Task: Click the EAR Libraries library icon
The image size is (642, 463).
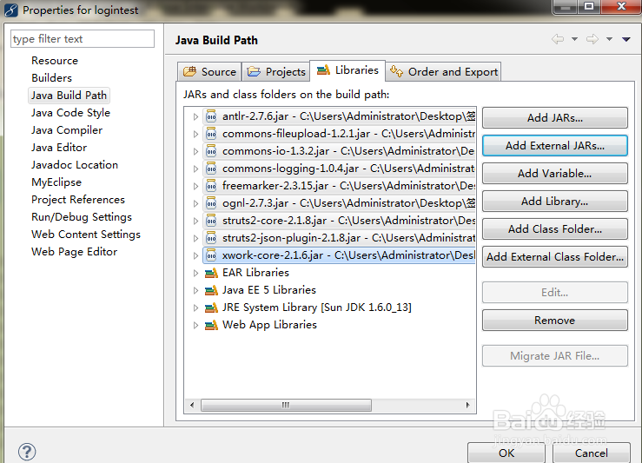Action: (x=211, y=273)
